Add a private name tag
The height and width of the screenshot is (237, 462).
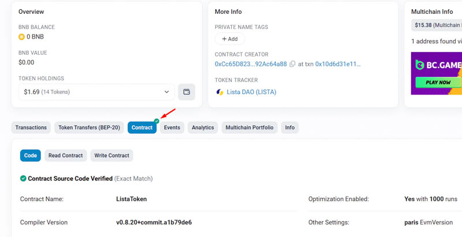(230, 39)
